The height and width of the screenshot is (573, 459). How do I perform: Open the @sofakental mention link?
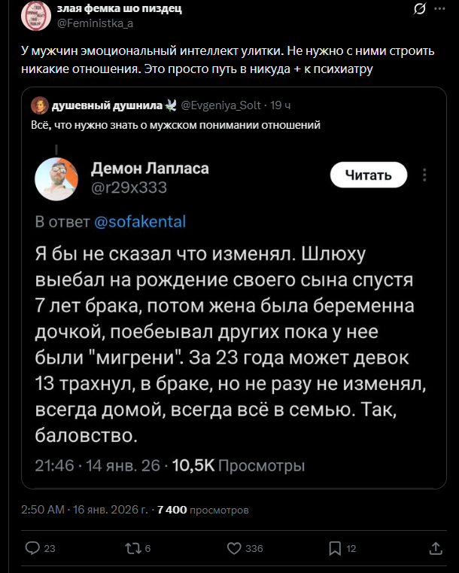coord(140,222)
